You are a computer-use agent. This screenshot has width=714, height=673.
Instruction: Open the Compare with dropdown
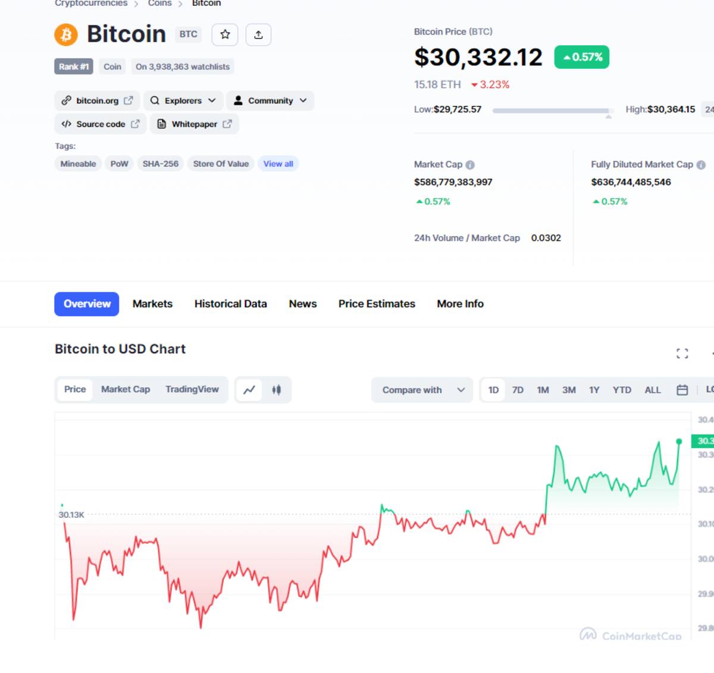422,390
